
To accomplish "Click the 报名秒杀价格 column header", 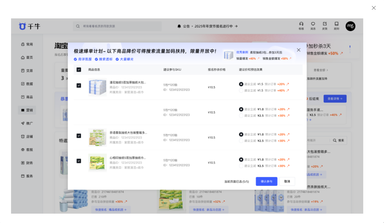I will pos(217,70).
